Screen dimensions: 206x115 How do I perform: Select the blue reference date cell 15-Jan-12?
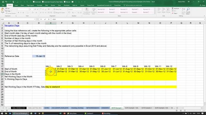(x=39, y=56)
